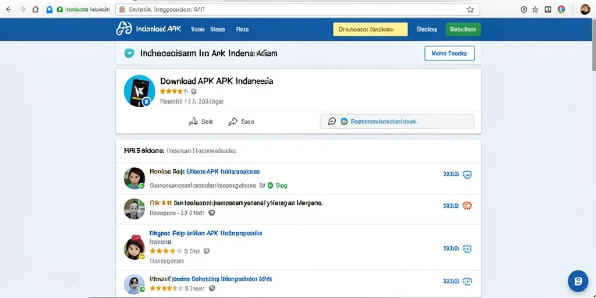
Task: Click the browser forward arrow
Action: pos(23,9)
